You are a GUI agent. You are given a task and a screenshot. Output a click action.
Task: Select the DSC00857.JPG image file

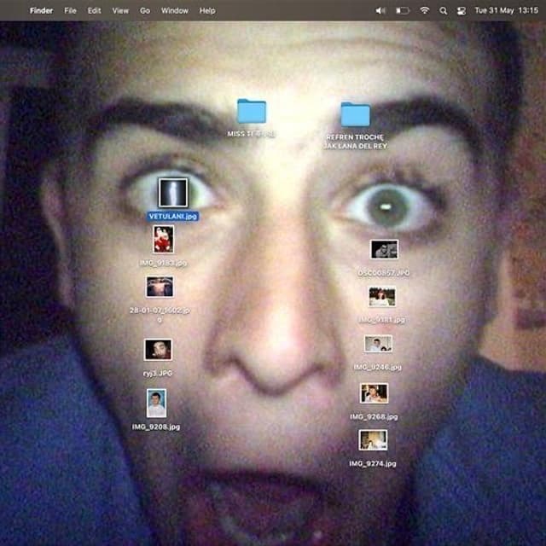pos(384,249)
